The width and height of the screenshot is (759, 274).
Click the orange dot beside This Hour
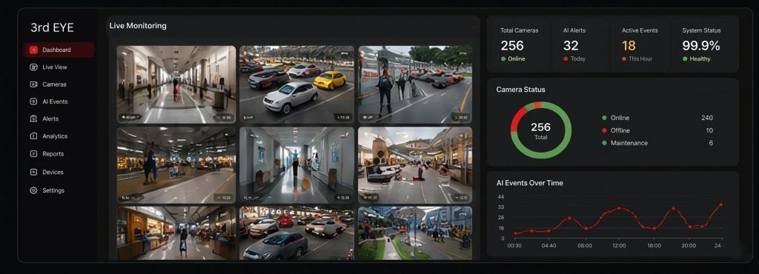point(624,59)
